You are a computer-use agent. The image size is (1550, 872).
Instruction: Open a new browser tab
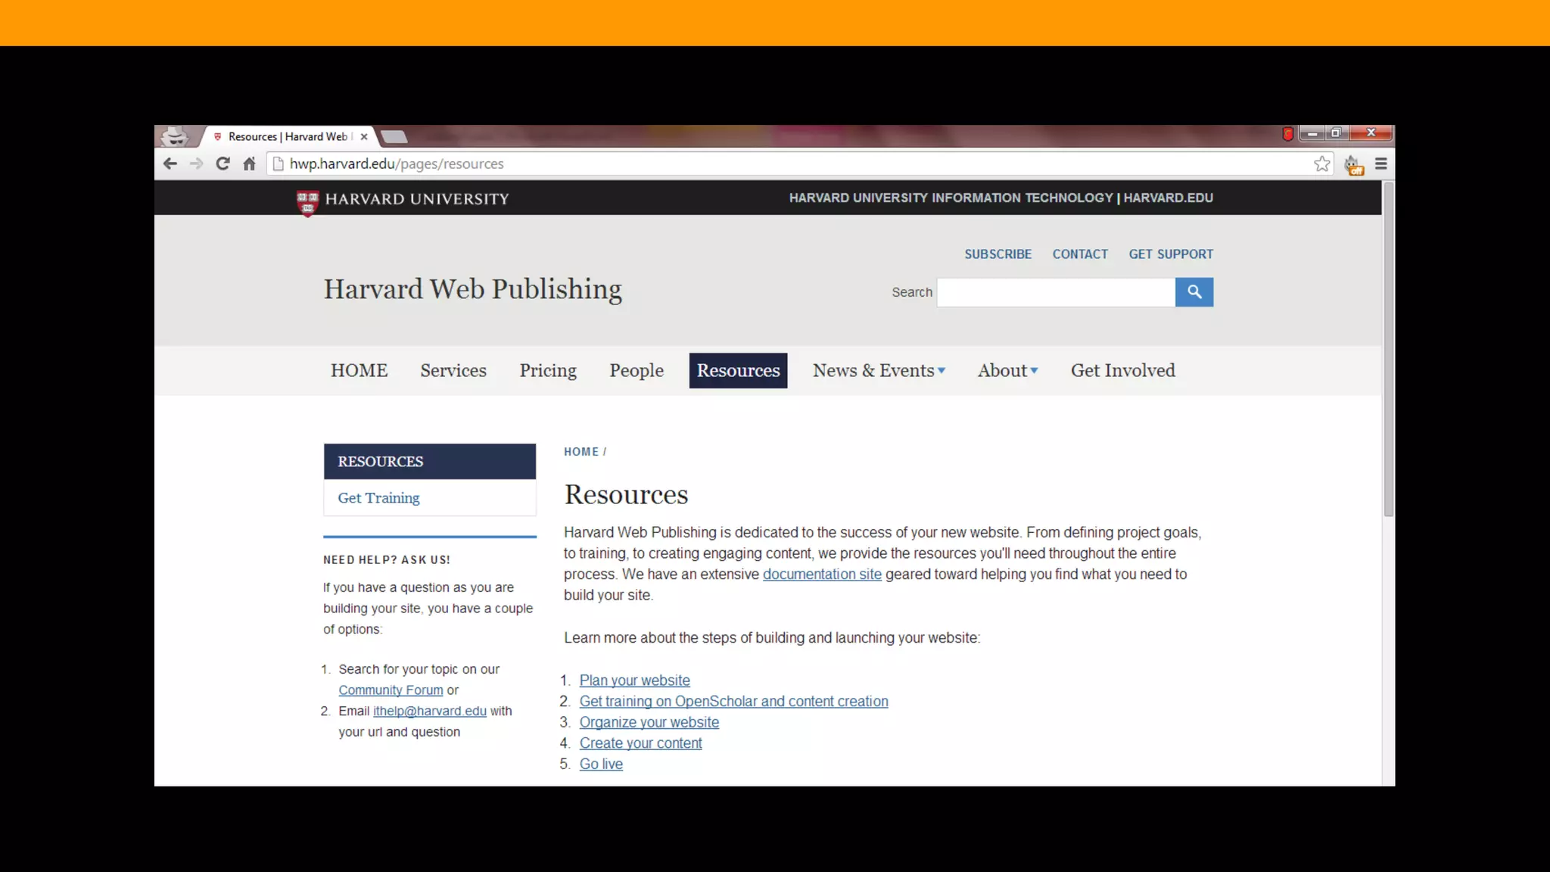(x=394, y=137)
